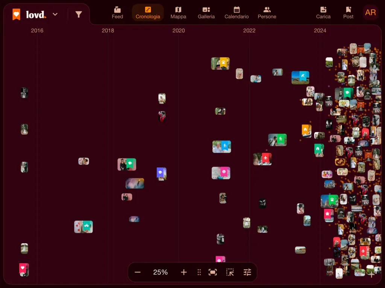Click the pink heart bookmark icon
Viewport: 385px width, 288px height.
pos(23,268)
